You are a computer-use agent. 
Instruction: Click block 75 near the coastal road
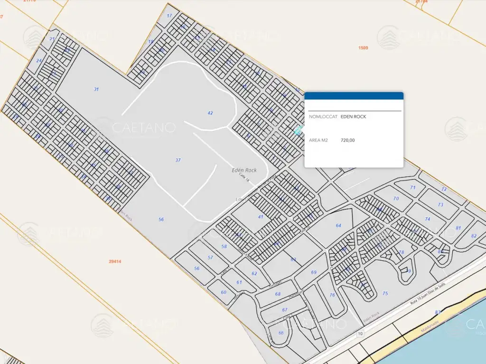click(385, 294)
